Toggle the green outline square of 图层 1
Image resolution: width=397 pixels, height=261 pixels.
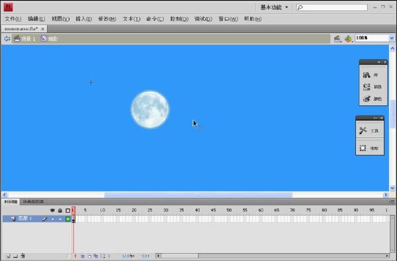[68, 219]
